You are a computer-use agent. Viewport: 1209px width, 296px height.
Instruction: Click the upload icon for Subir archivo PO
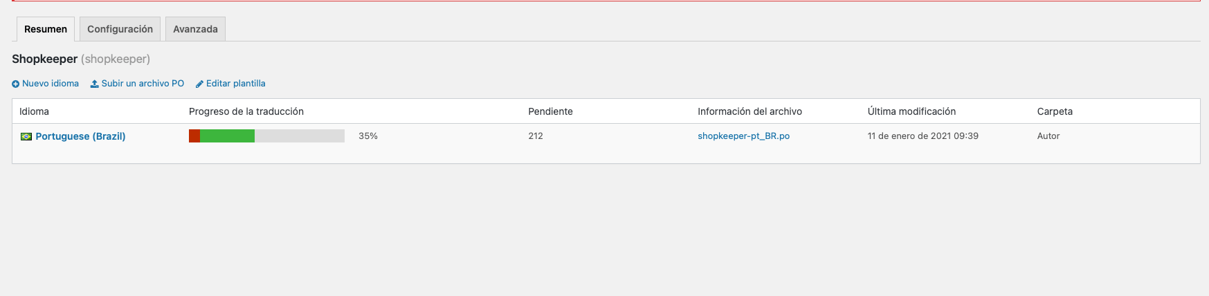pyautogui.click(x=95, y=84)
